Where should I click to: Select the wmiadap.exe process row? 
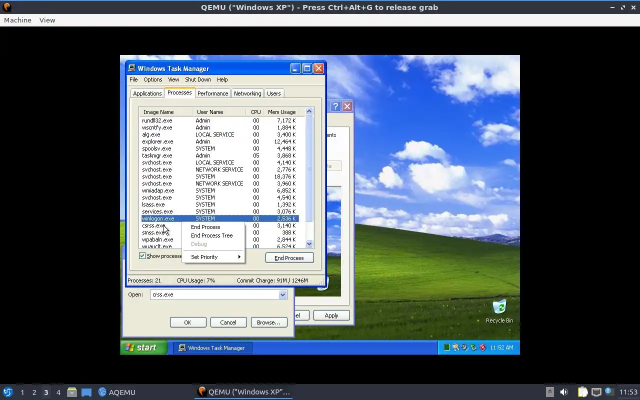[219, 190]
